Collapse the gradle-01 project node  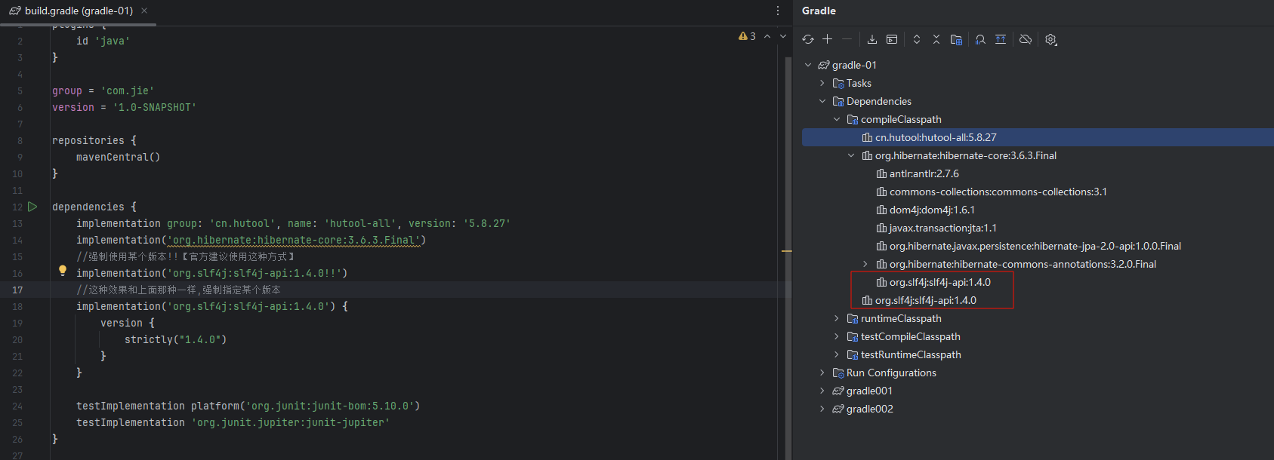click(x=808, y=65)
